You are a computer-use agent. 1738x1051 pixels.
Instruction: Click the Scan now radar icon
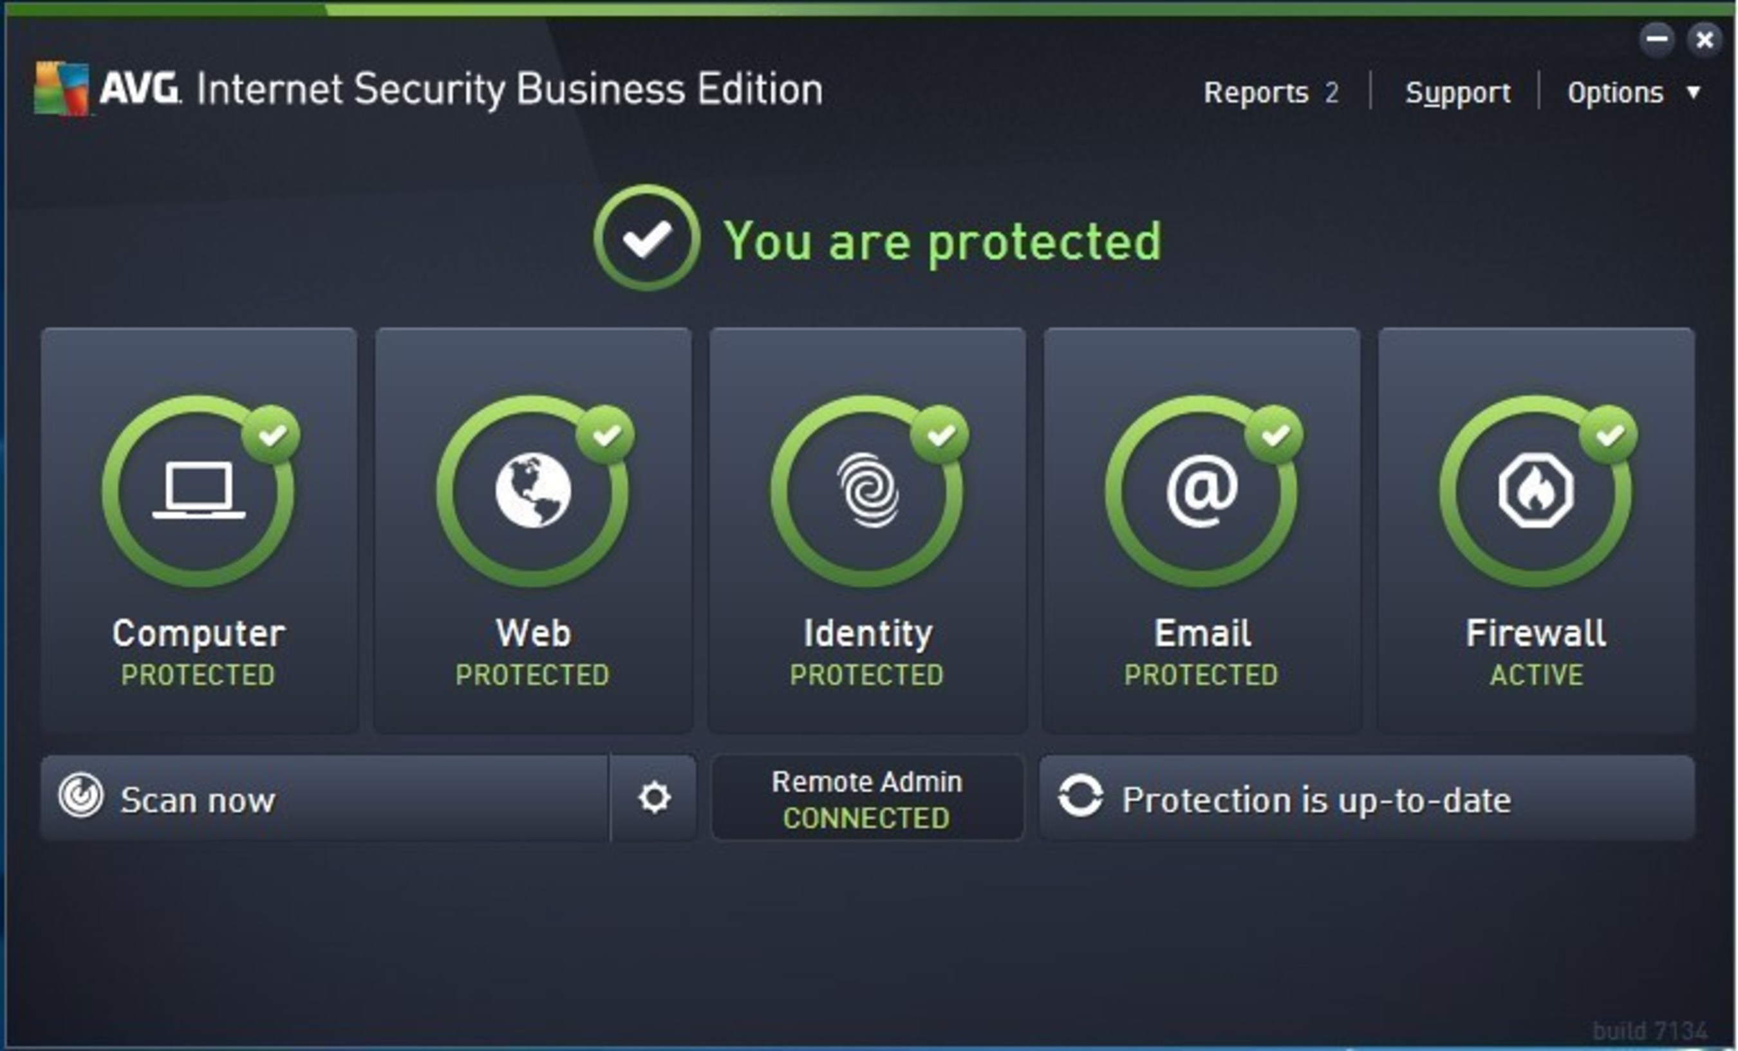tap(80, 795)
